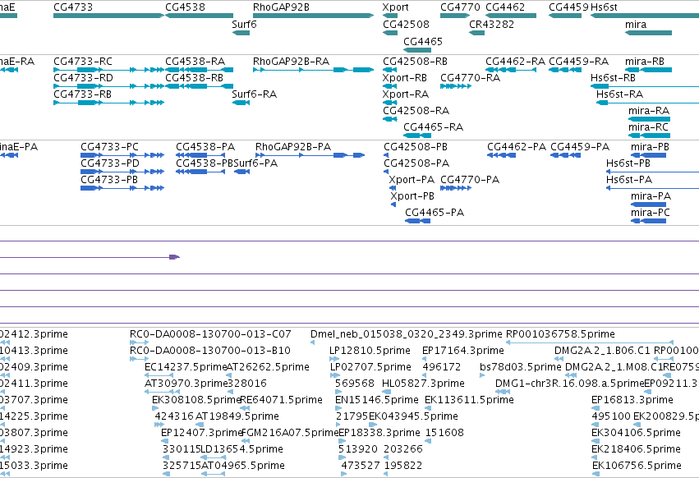Click transcript Xport-RA

coord(405,94)
